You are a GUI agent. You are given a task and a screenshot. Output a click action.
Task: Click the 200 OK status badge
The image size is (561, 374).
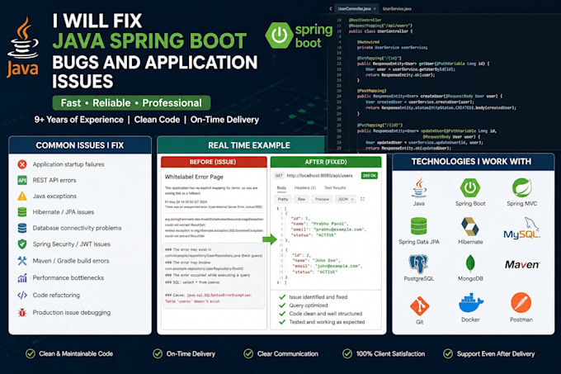pos(370,176)
